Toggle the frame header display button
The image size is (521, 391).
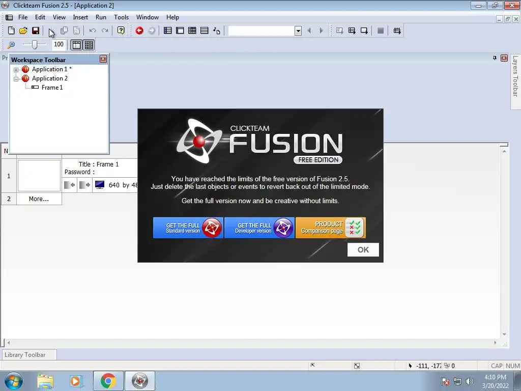[76, 45]
